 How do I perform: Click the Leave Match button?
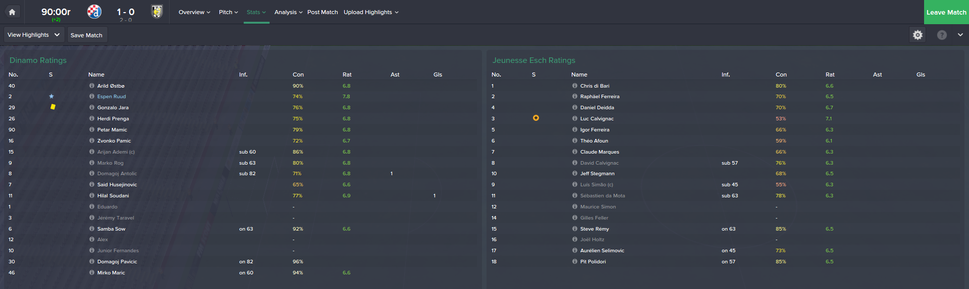tap(946, 12)
